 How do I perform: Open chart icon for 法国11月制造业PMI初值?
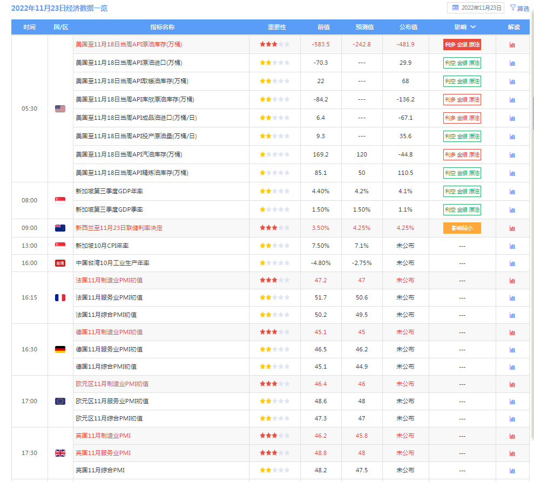[512, 281]
